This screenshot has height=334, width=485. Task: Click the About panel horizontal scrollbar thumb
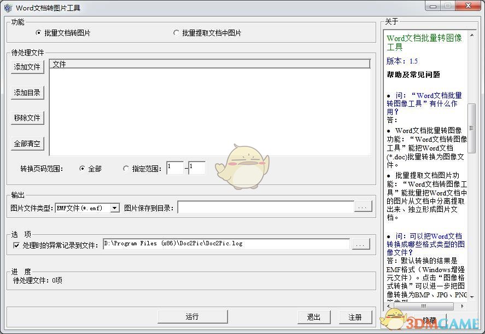click(x=424, y=306)
